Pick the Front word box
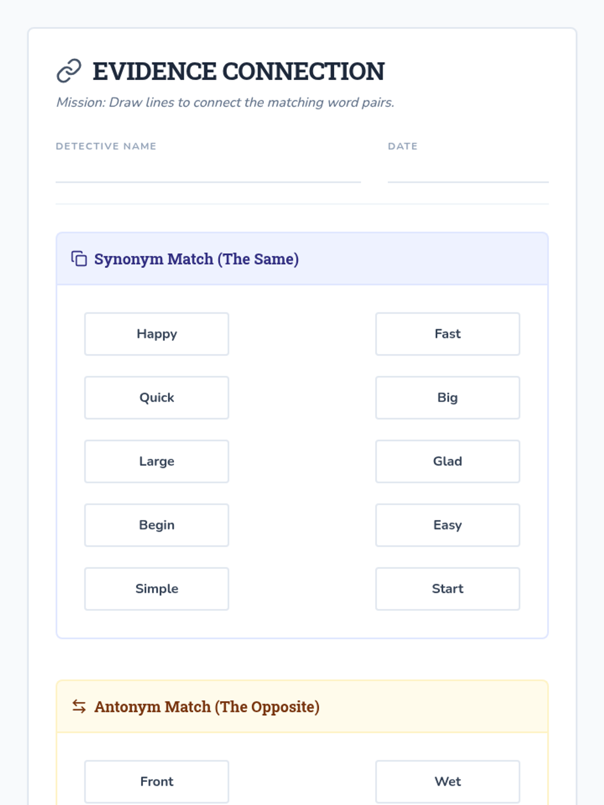604x805 pixels. pyautogui.click(x=157, y=781)
